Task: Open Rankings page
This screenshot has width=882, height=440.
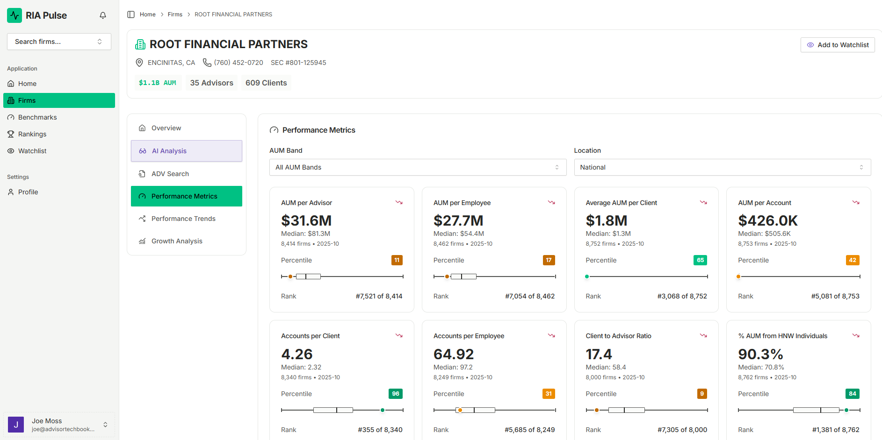Action: coord(59,134)
